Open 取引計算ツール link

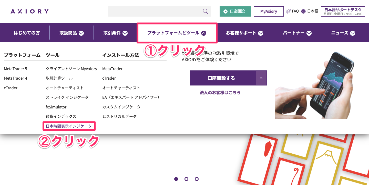coord(59,78)
